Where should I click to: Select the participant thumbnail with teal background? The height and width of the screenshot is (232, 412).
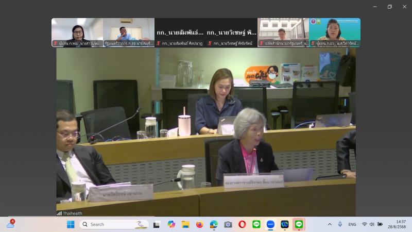point(335,32)
